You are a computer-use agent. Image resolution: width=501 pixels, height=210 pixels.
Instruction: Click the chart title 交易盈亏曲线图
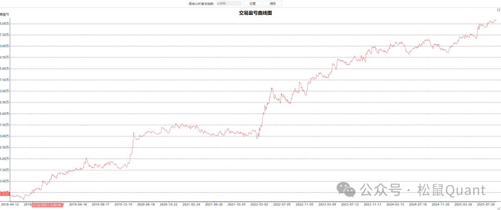coord(255,13)
